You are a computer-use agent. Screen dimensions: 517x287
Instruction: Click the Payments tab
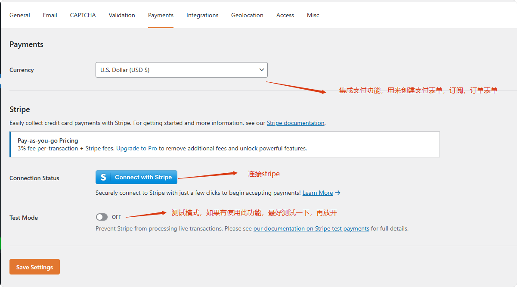click(x=161, y=15)
